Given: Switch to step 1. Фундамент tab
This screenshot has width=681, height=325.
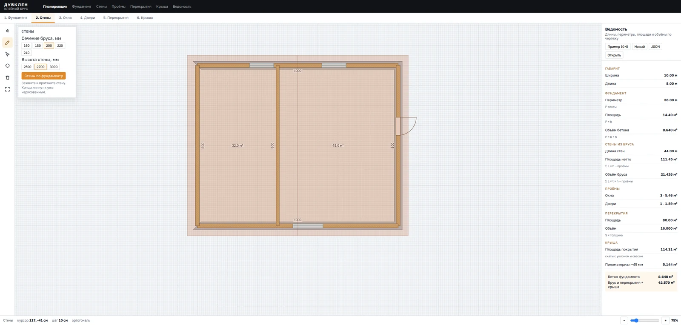Looking at the screenshot, I should (16, 18).
